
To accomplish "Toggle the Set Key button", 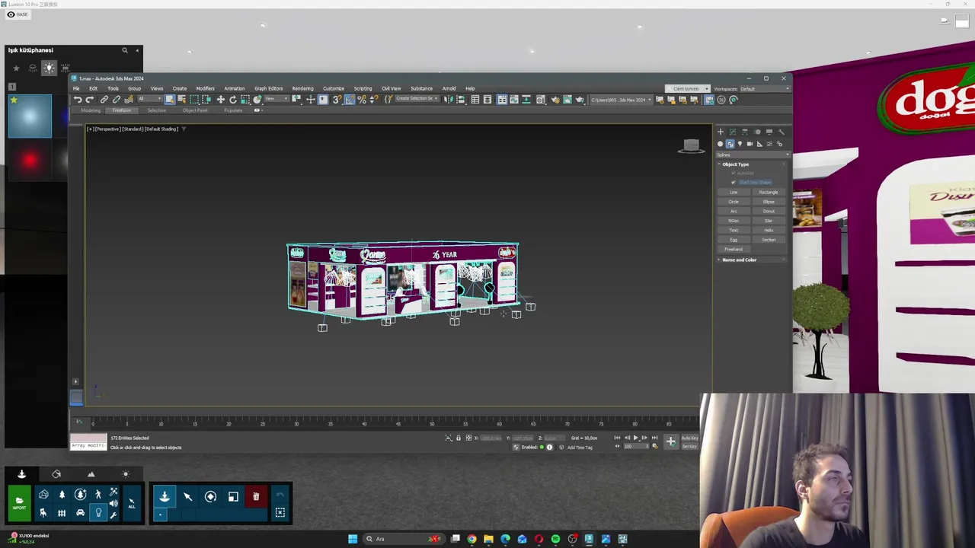I will (689, 446).
